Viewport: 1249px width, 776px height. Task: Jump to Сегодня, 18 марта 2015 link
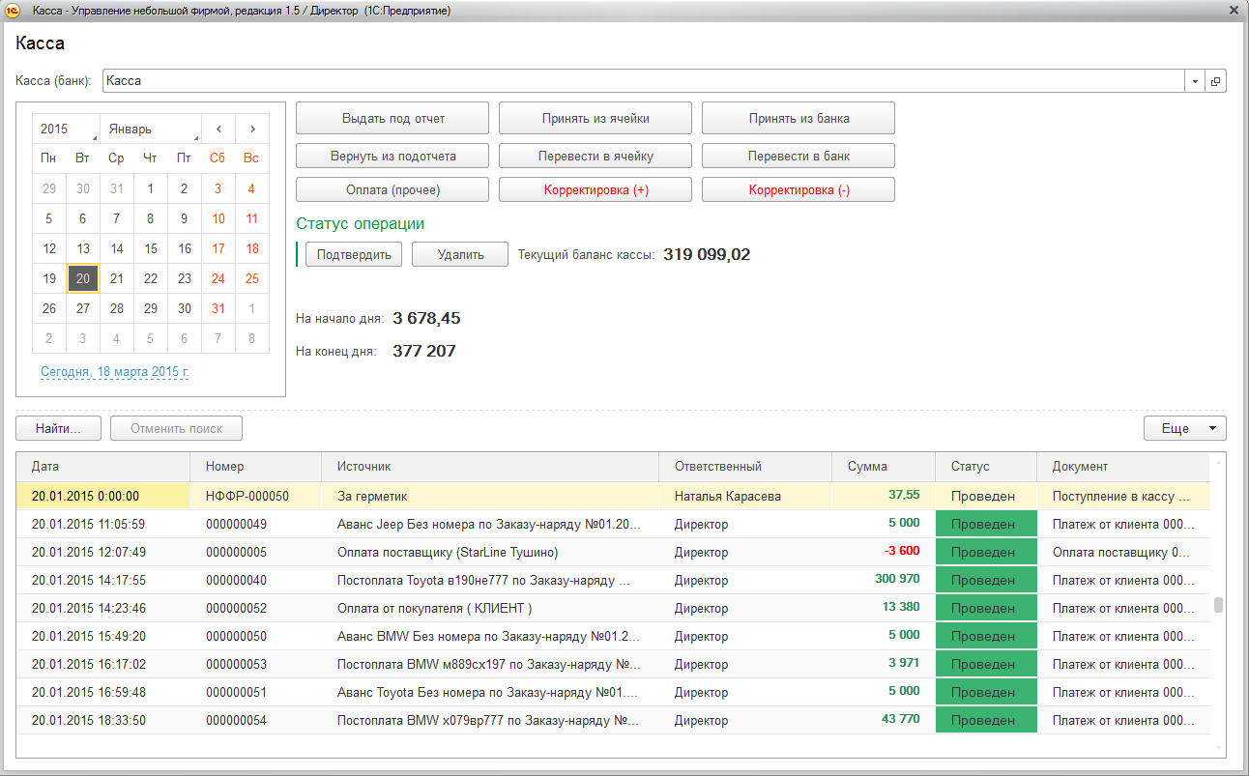coord(115,371)
